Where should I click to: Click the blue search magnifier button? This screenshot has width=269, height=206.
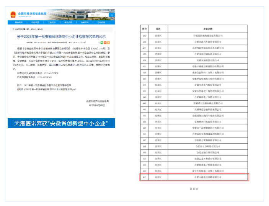click(112, 15)
